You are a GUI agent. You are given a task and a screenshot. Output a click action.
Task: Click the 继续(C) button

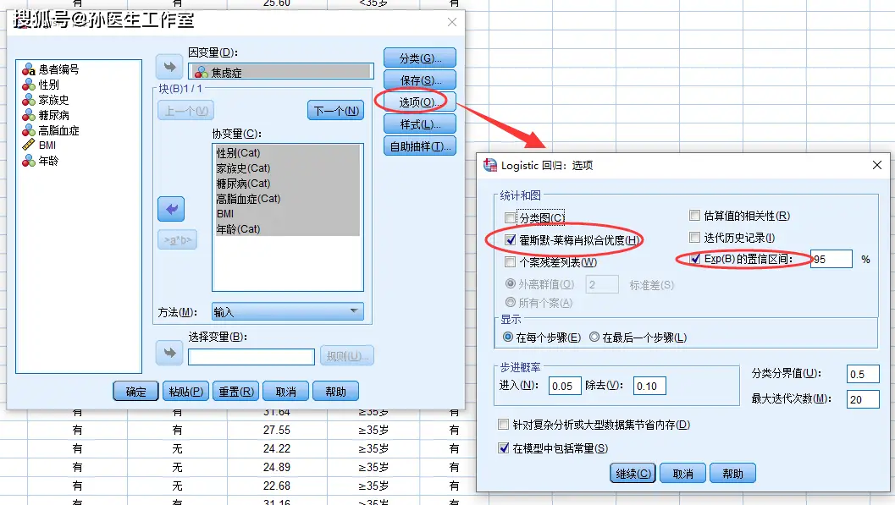(x=633, y=473)
